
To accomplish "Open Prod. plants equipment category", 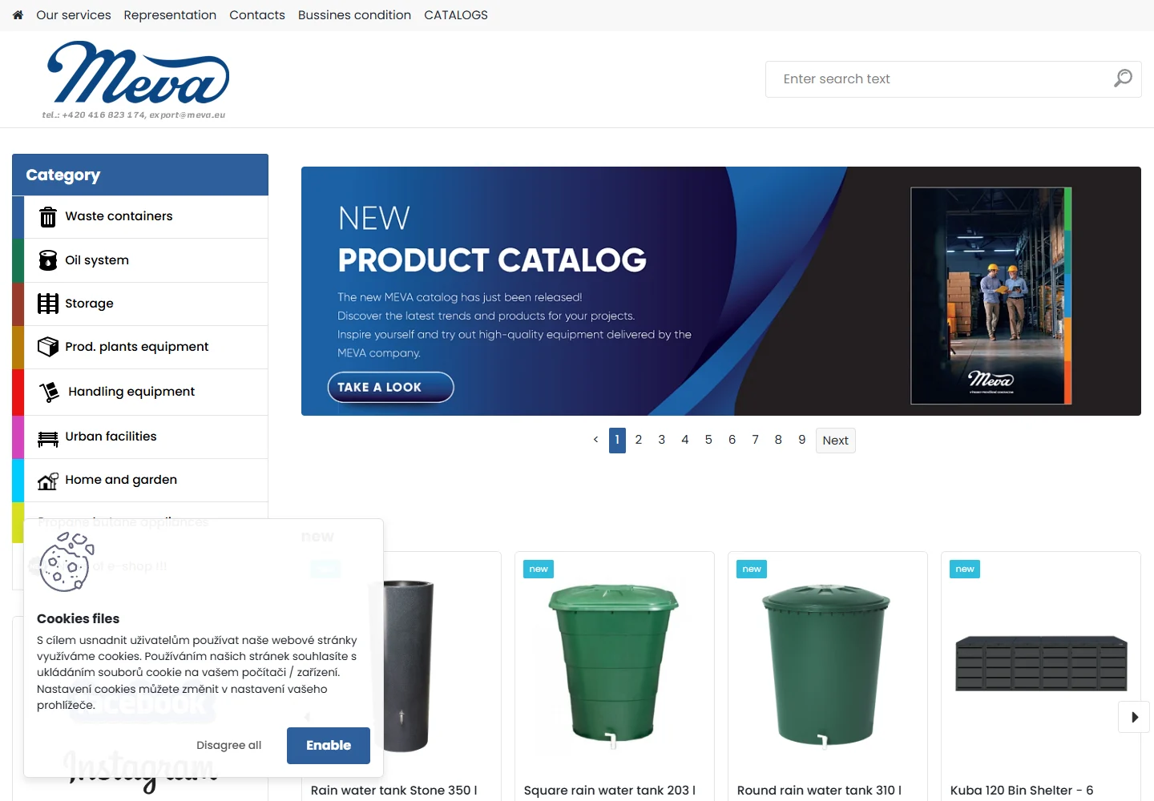I will tap(140, 347).
